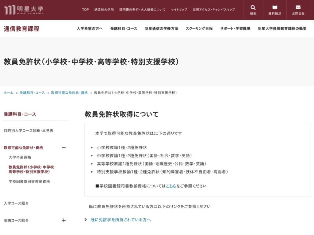Click the 資料請求 book icon
The height and width of the screenshot is (235, 314).
(x=275, y=8)
